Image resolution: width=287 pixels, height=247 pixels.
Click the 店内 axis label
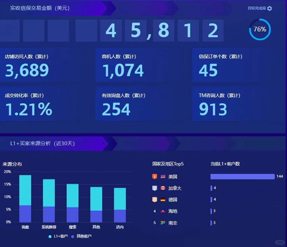coord(120,227)
